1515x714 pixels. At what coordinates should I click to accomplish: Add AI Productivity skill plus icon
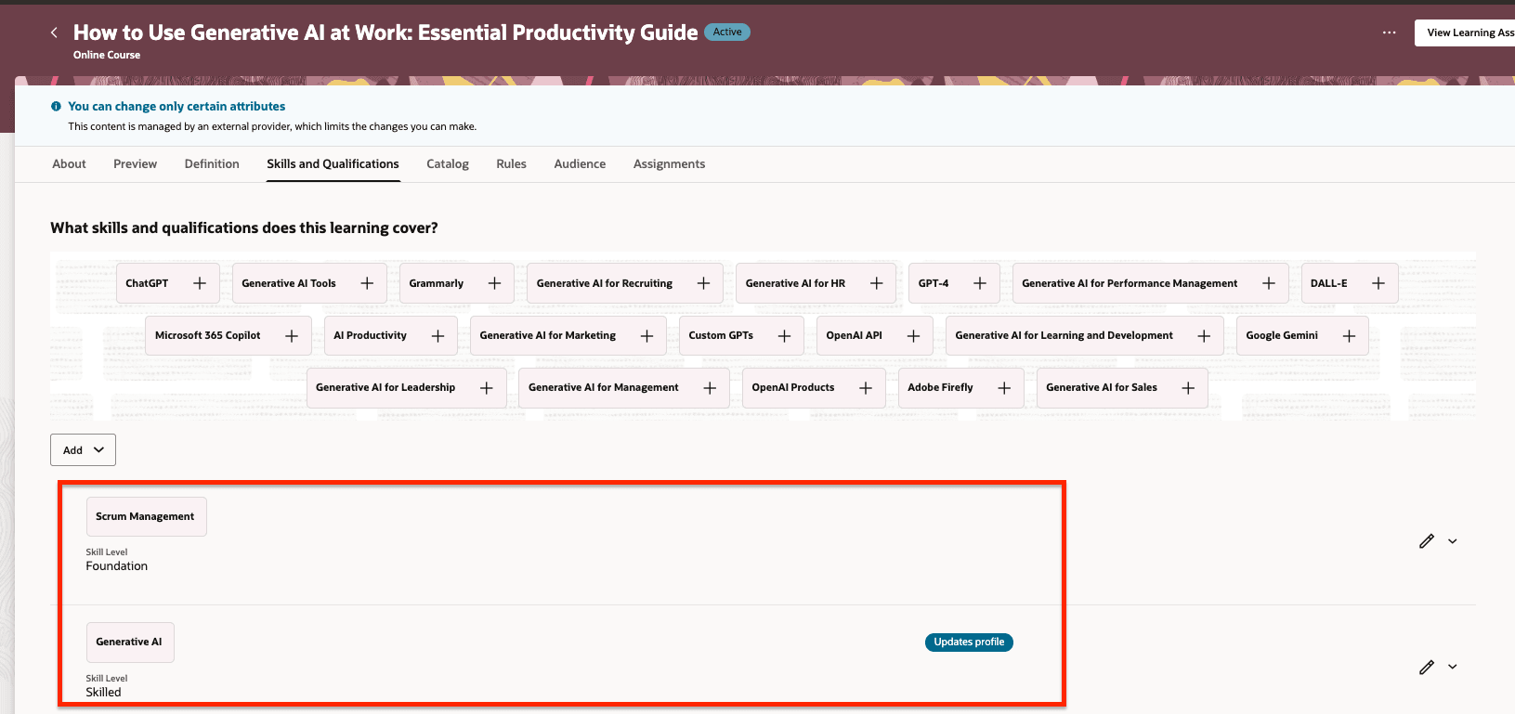point(438,336)
